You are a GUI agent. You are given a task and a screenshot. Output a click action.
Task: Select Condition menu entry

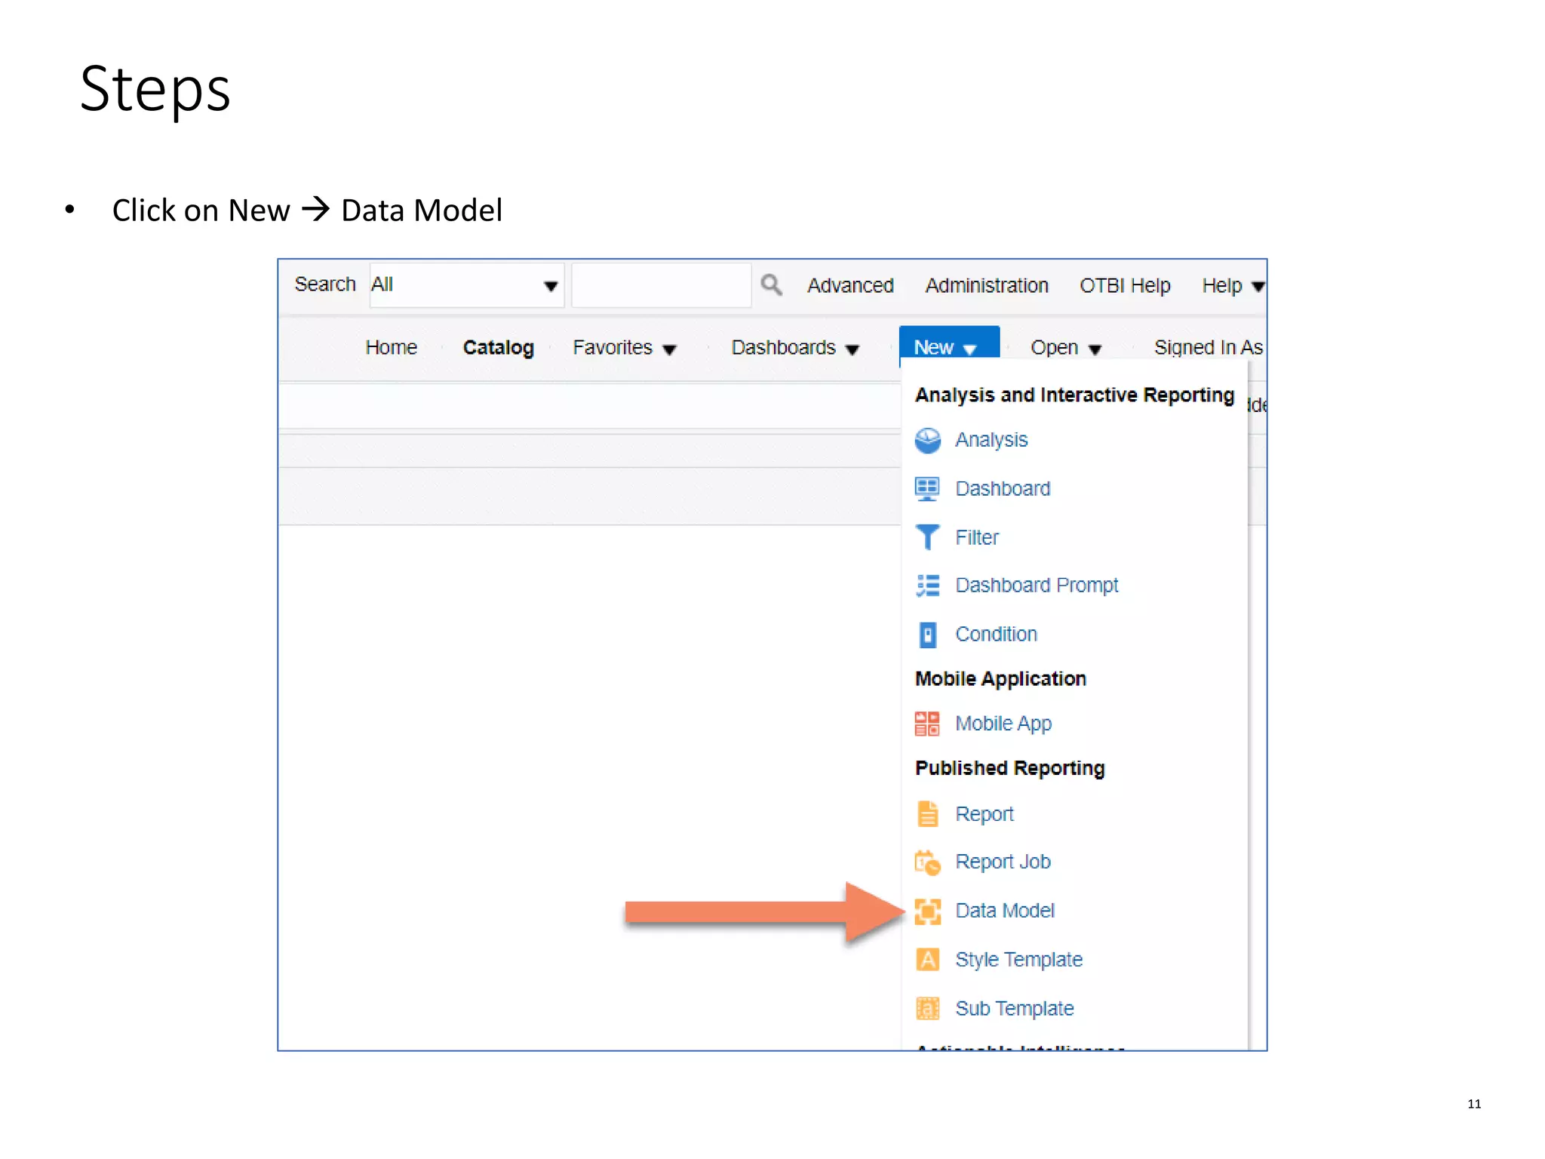996,635
